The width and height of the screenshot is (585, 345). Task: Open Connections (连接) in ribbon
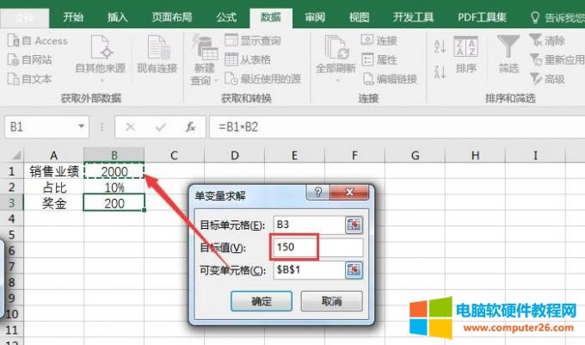pos(379,40)
